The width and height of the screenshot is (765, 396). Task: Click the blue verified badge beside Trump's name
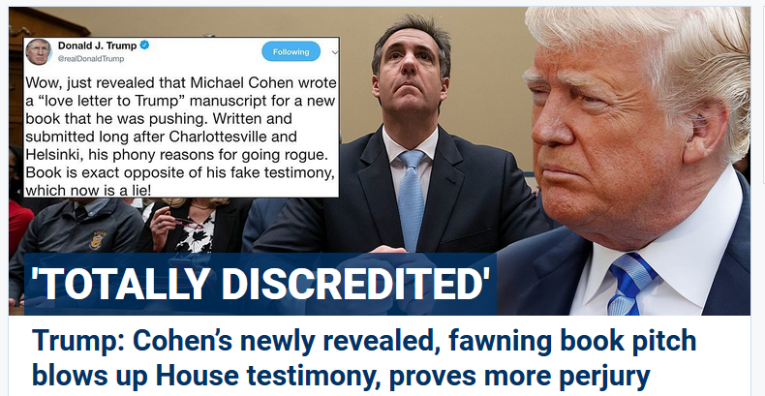pos(144,46)
